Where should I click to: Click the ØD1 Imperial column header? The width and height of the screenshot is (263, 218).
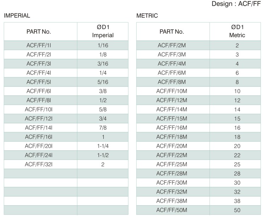coord(103,31)
